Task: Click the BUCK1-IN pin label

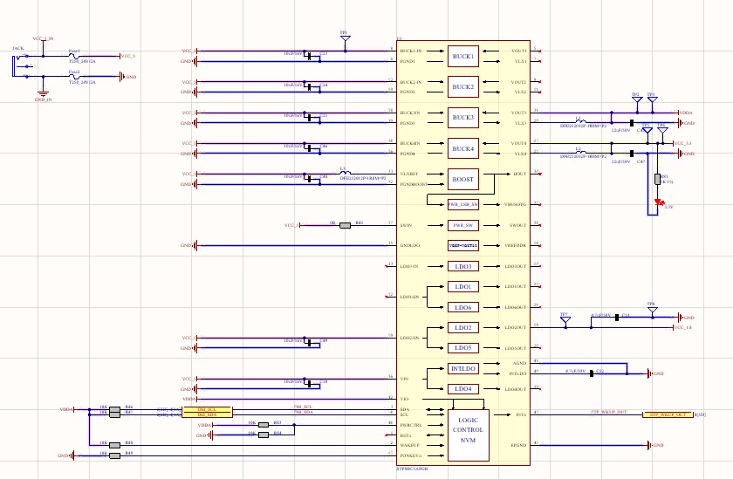Action: [x=411, y=51]
